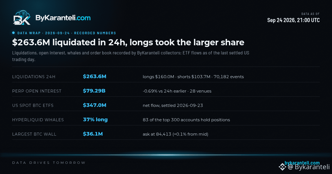Click the $79.29B open interest value
Viewport: 332px width, 174px height.
pos(94,91)
